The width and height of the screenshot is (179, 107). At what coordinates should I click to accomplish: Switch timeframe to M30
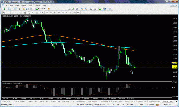pos(59,13)
